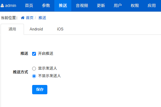Follow the 推送 breadcrumb link
161x107 pixels.
pos(42,18)
